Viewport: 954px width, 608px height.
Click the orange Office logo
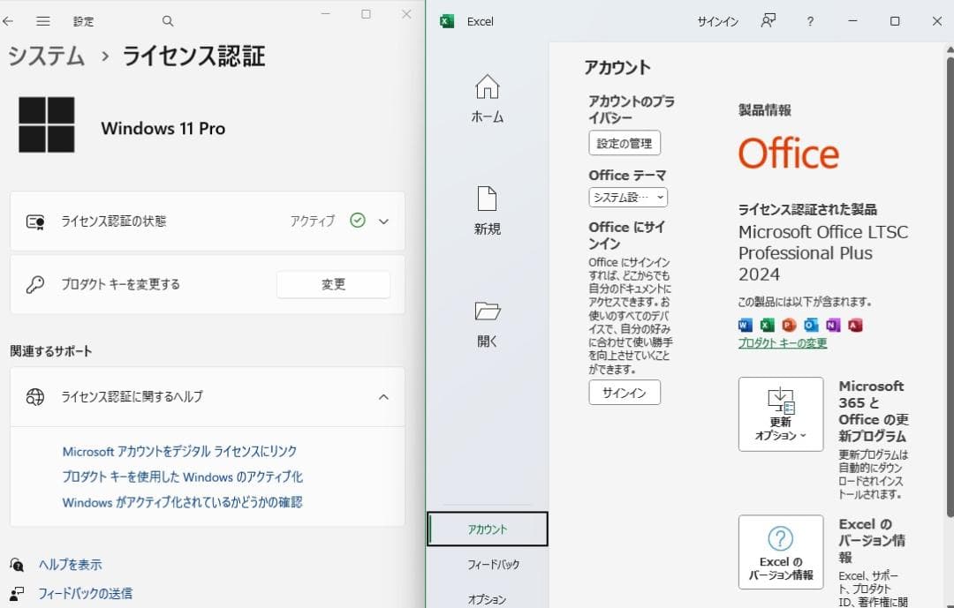coord(789,154)
